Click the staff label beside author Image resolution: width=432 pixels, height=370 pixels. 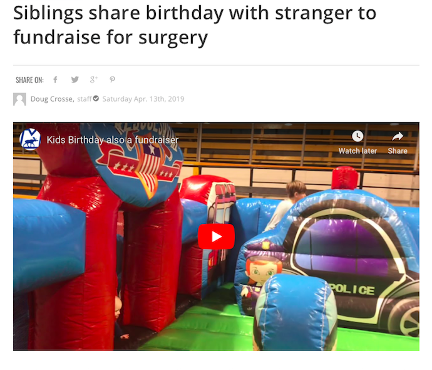(85, 99)
